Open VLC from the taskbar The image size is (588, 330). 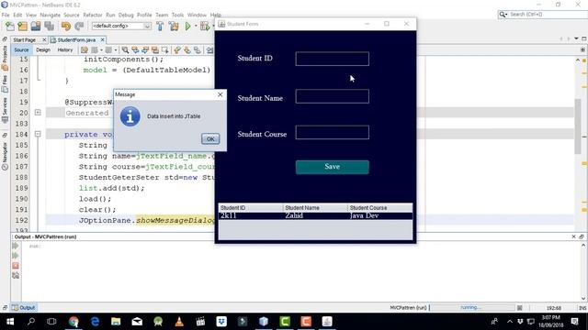(179, 322)
